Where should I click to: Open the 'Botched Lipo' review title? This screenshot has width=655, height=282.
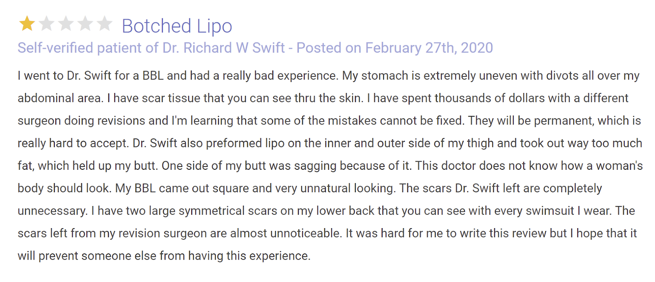point(176,26)
